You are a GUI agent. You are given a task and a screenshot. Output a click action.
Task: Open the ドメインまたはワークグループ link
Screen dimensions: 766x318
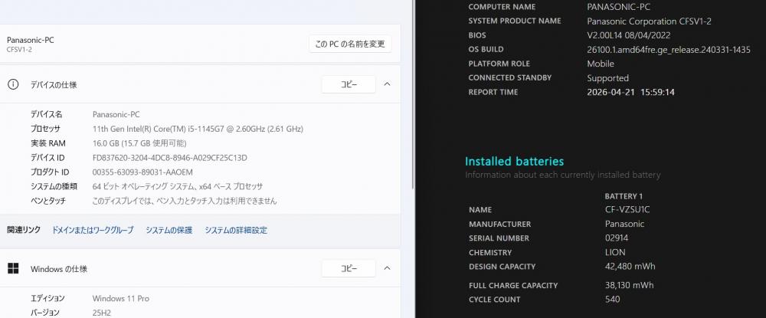point(93,230)
